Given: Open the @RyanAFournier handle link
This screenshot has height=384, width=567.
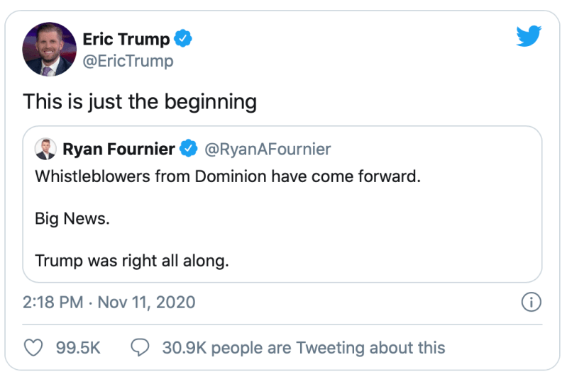Looking at the screenshot, I should pyautogui.click(x=268, y=149).
